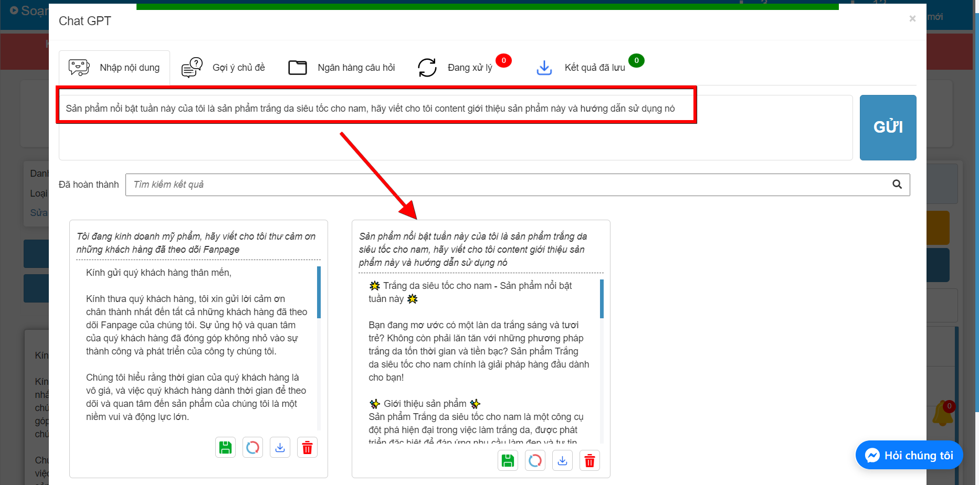Save the trắng da siêu tốc result
Screen dimensions: 979x485
tap(508, 461)
